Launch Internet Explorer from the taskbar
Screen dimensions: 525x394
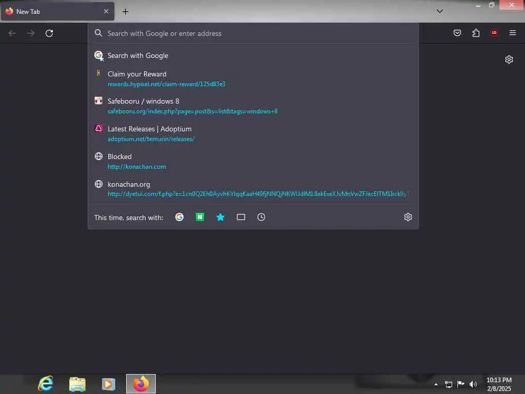[46, 384]
